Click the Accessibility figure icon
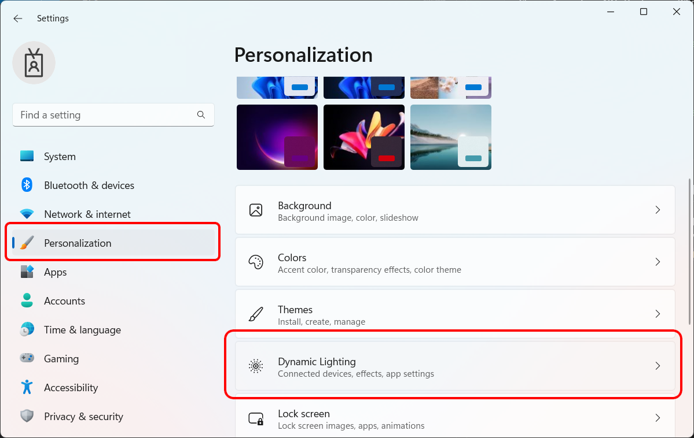The image size is (694, 438). point(27,387)
